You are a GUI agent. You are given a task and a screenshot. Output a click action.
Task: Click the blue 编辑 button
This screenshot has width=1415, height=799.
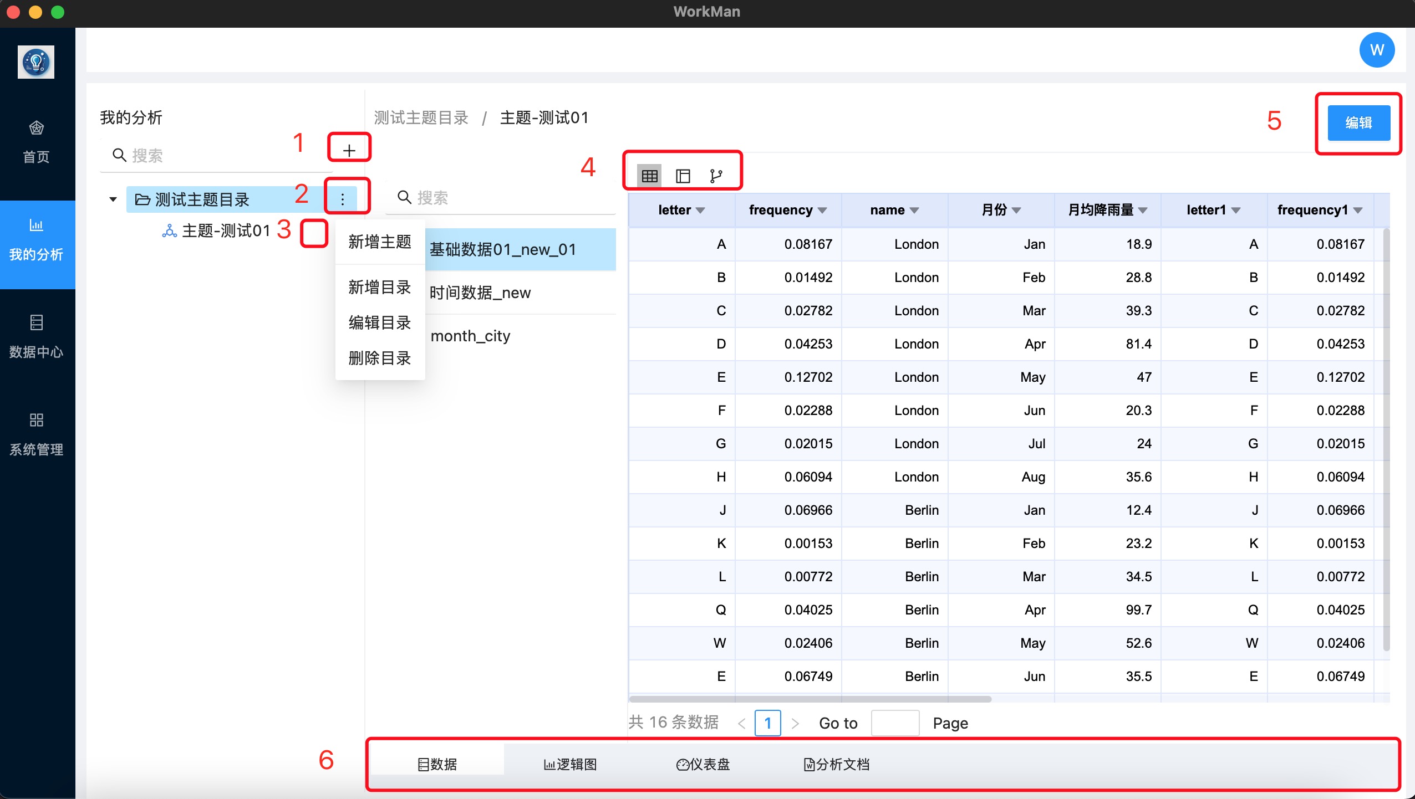(1358, 122)
